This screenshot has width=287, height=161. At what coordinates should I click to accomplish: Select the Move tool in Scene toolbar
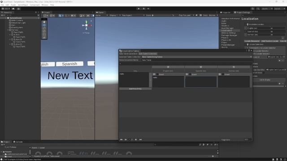44,25
